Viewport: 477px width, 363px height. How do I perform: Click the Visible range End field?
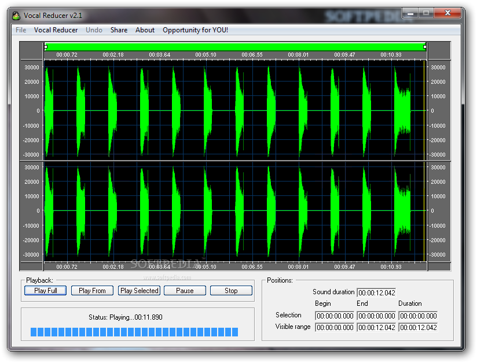point(376,328)
